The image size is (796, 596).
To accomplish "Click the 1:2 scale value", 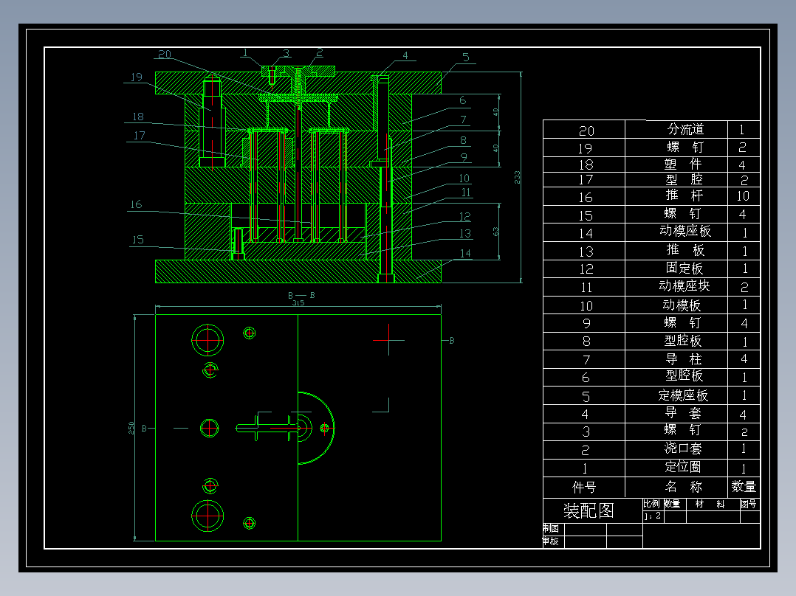I will [x=652, y=516].
